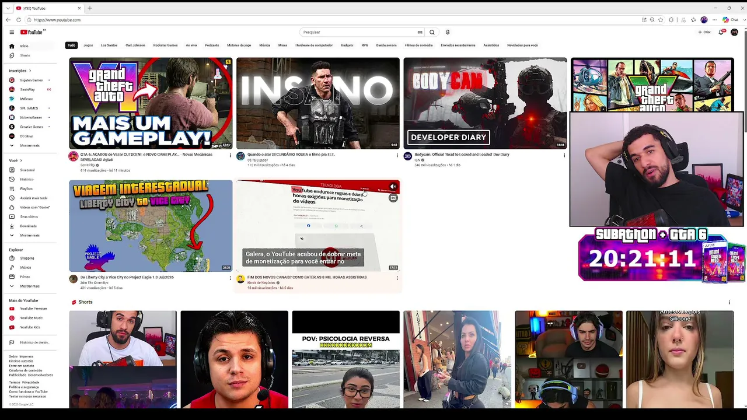Open Seu canal in sidebar
Image resolution: width=747 pixels, height=420 pixels.
click(27, 170)
